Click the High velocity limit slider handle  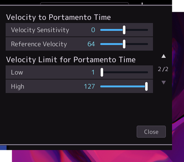(146, 86)
